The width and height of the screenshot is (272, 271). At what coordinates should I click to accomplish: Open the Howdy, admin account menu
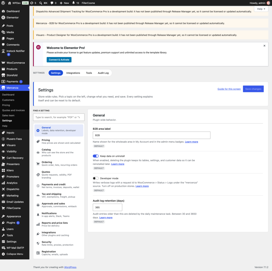pyautogui.click(x=260, y=3)
